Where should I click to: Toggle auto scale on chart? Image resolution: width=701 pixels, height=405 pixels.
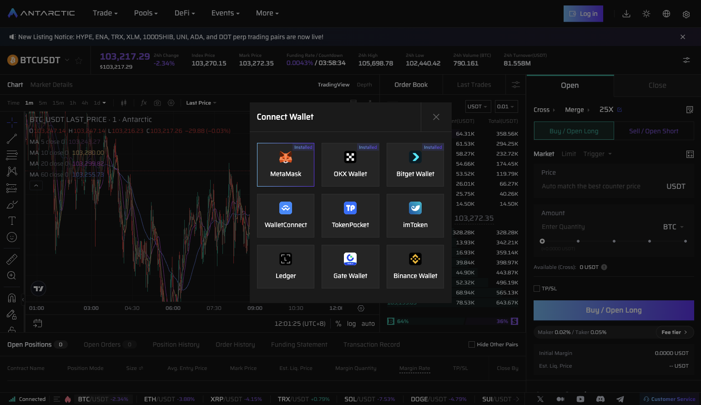pos(368,324)
